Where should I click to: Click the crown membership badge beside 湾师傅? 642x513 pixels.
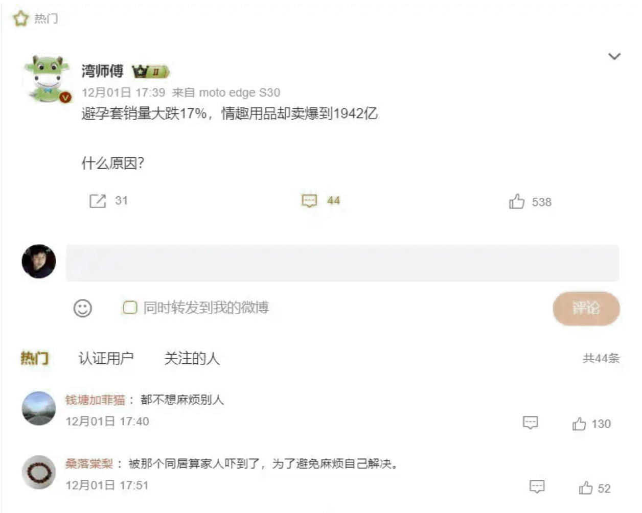tap(150, 72)
